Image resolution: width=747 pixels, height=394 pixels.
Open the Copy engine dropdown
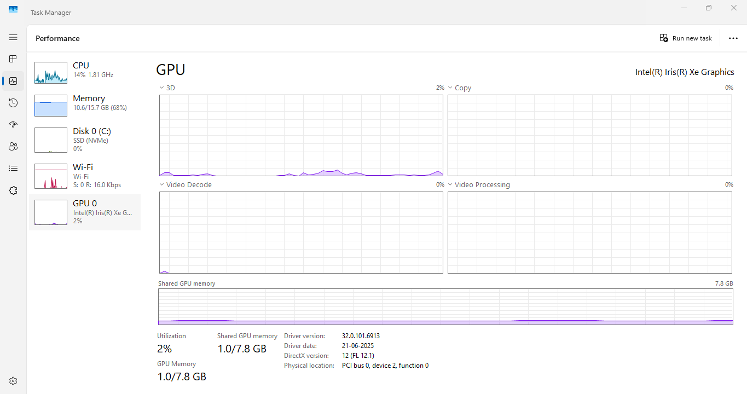tap(460, 88)
